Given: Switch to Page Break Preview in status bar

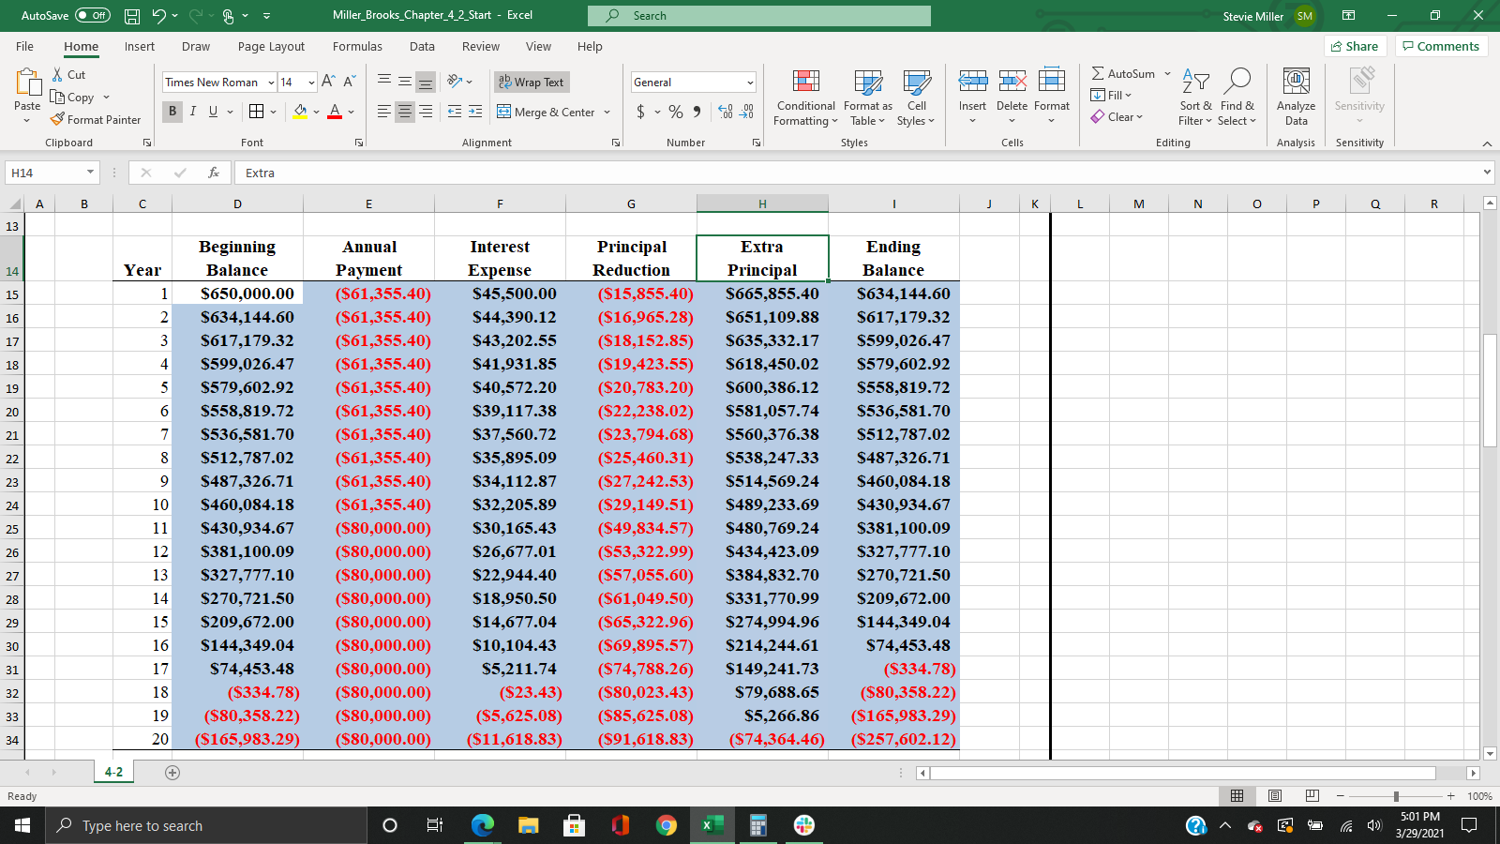Looking at the screenshot, I should 1312,796.
